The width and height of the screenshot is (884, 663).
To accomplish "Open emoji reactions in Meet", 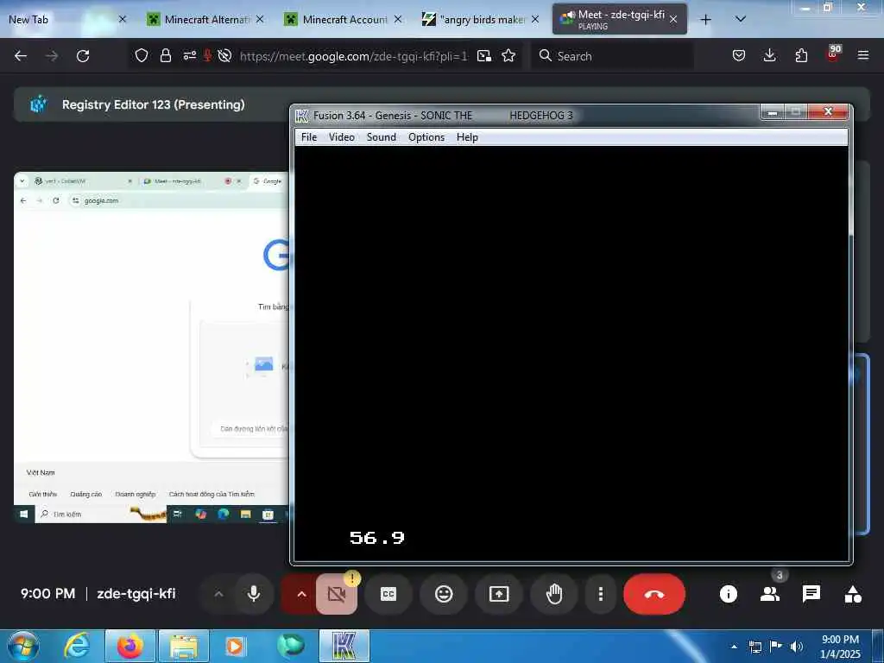I will pos(444,594).
